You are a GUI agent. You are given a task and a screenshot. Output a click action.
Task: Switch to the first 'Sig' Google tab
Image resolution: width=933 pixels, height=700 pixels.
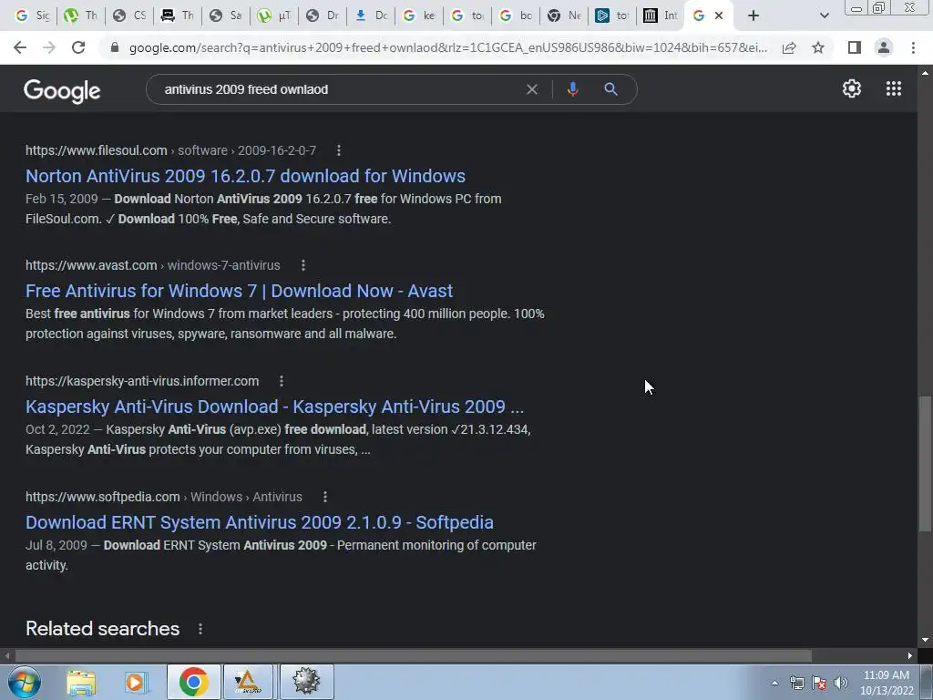[x=32, y=15]
